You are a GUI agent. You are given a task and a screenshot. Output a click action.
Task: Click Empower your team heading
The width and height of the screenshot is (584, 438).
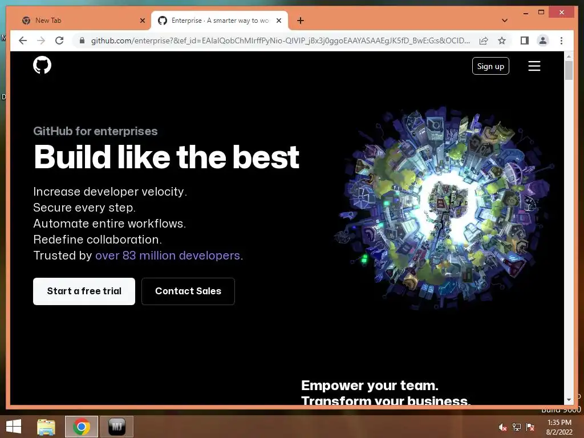click(370, 386)
